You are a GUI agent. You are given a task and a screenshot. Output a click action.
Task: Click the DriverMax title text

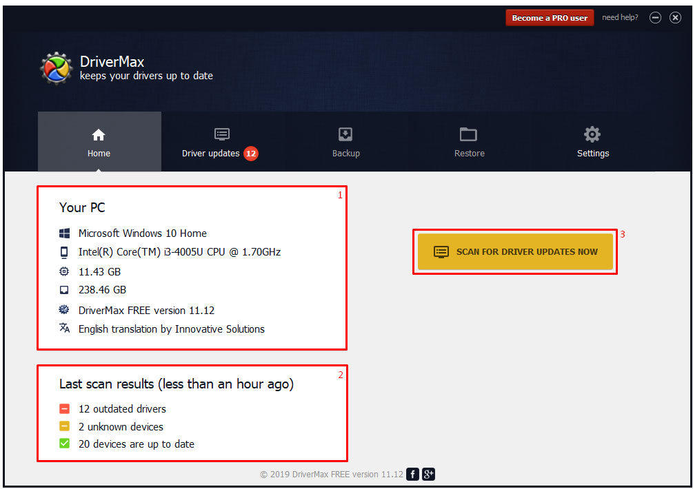coord(112,61)
